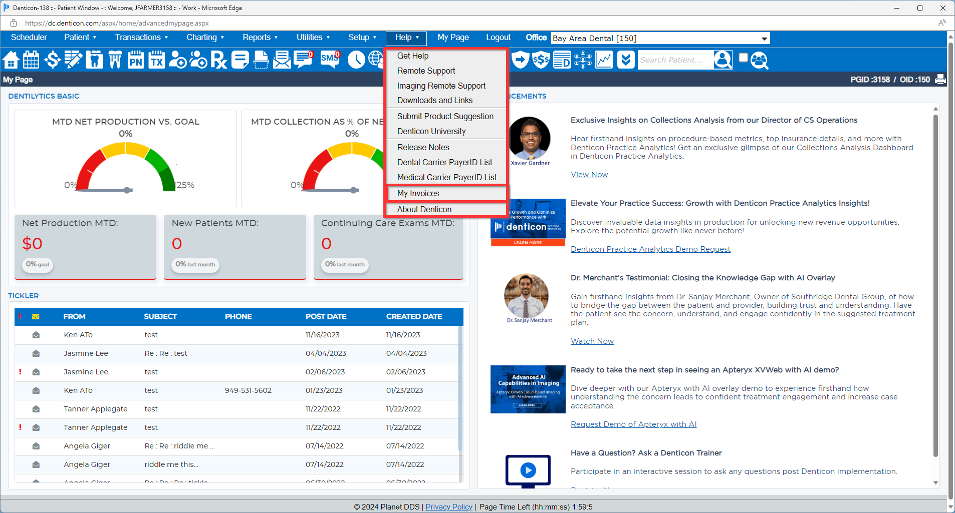
Task: Open the perio tooth roots icon
Action: pyautogui.click(x=115, y=60)
